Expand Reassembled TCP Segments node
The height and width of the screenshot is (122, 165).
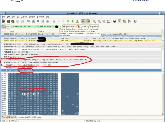coord(2,49)
